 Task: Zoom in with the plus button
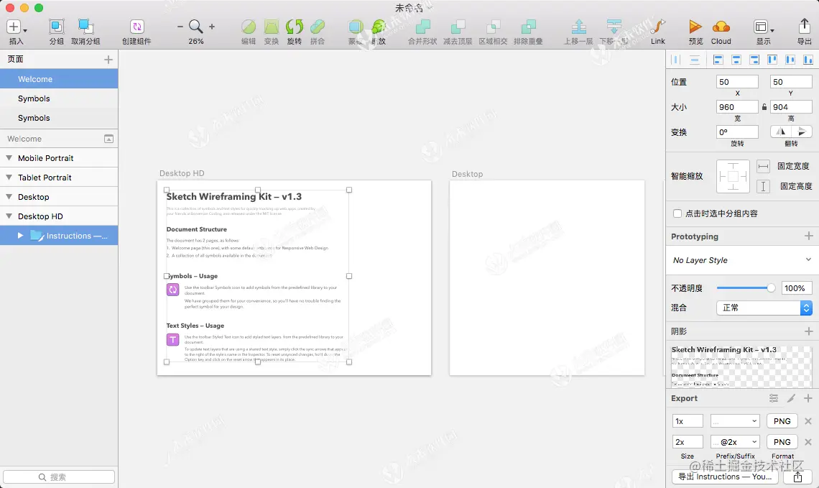coord(211,27)
